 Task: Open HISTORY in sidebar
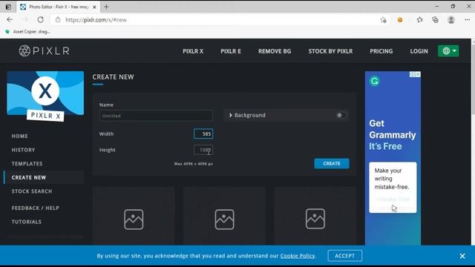[23, 150]
